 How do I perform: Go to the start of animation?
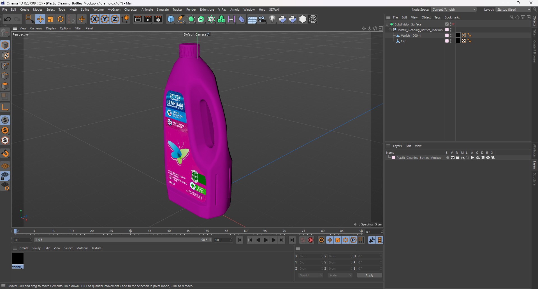(x=240, y=240)
